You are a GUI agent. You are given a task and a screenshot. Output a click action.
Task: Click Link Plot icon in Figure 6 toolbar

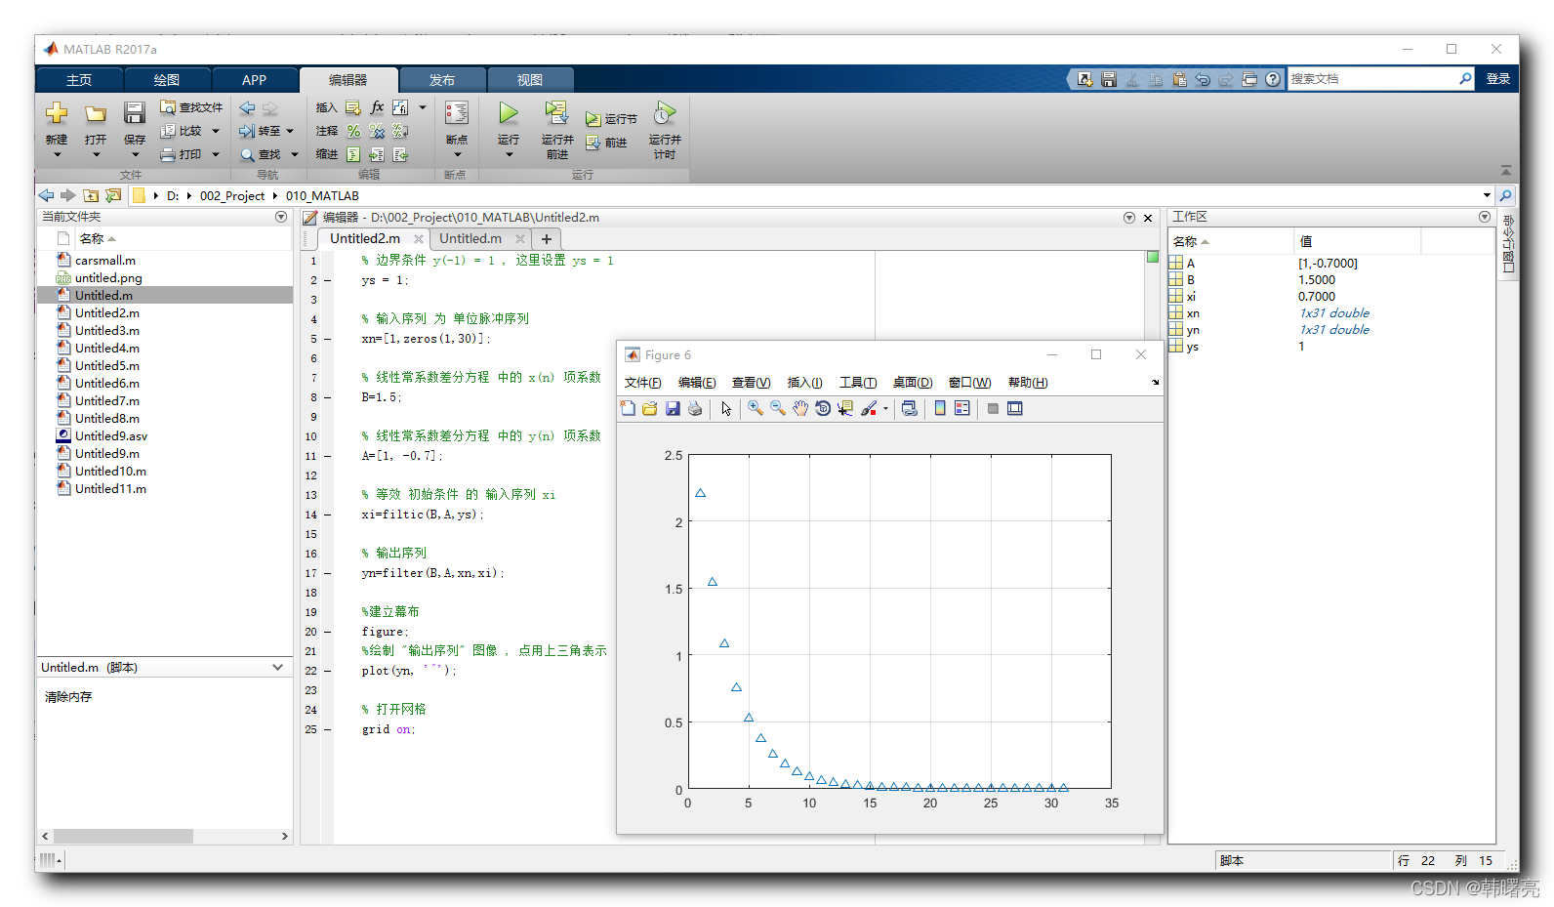tap(910, 409)
